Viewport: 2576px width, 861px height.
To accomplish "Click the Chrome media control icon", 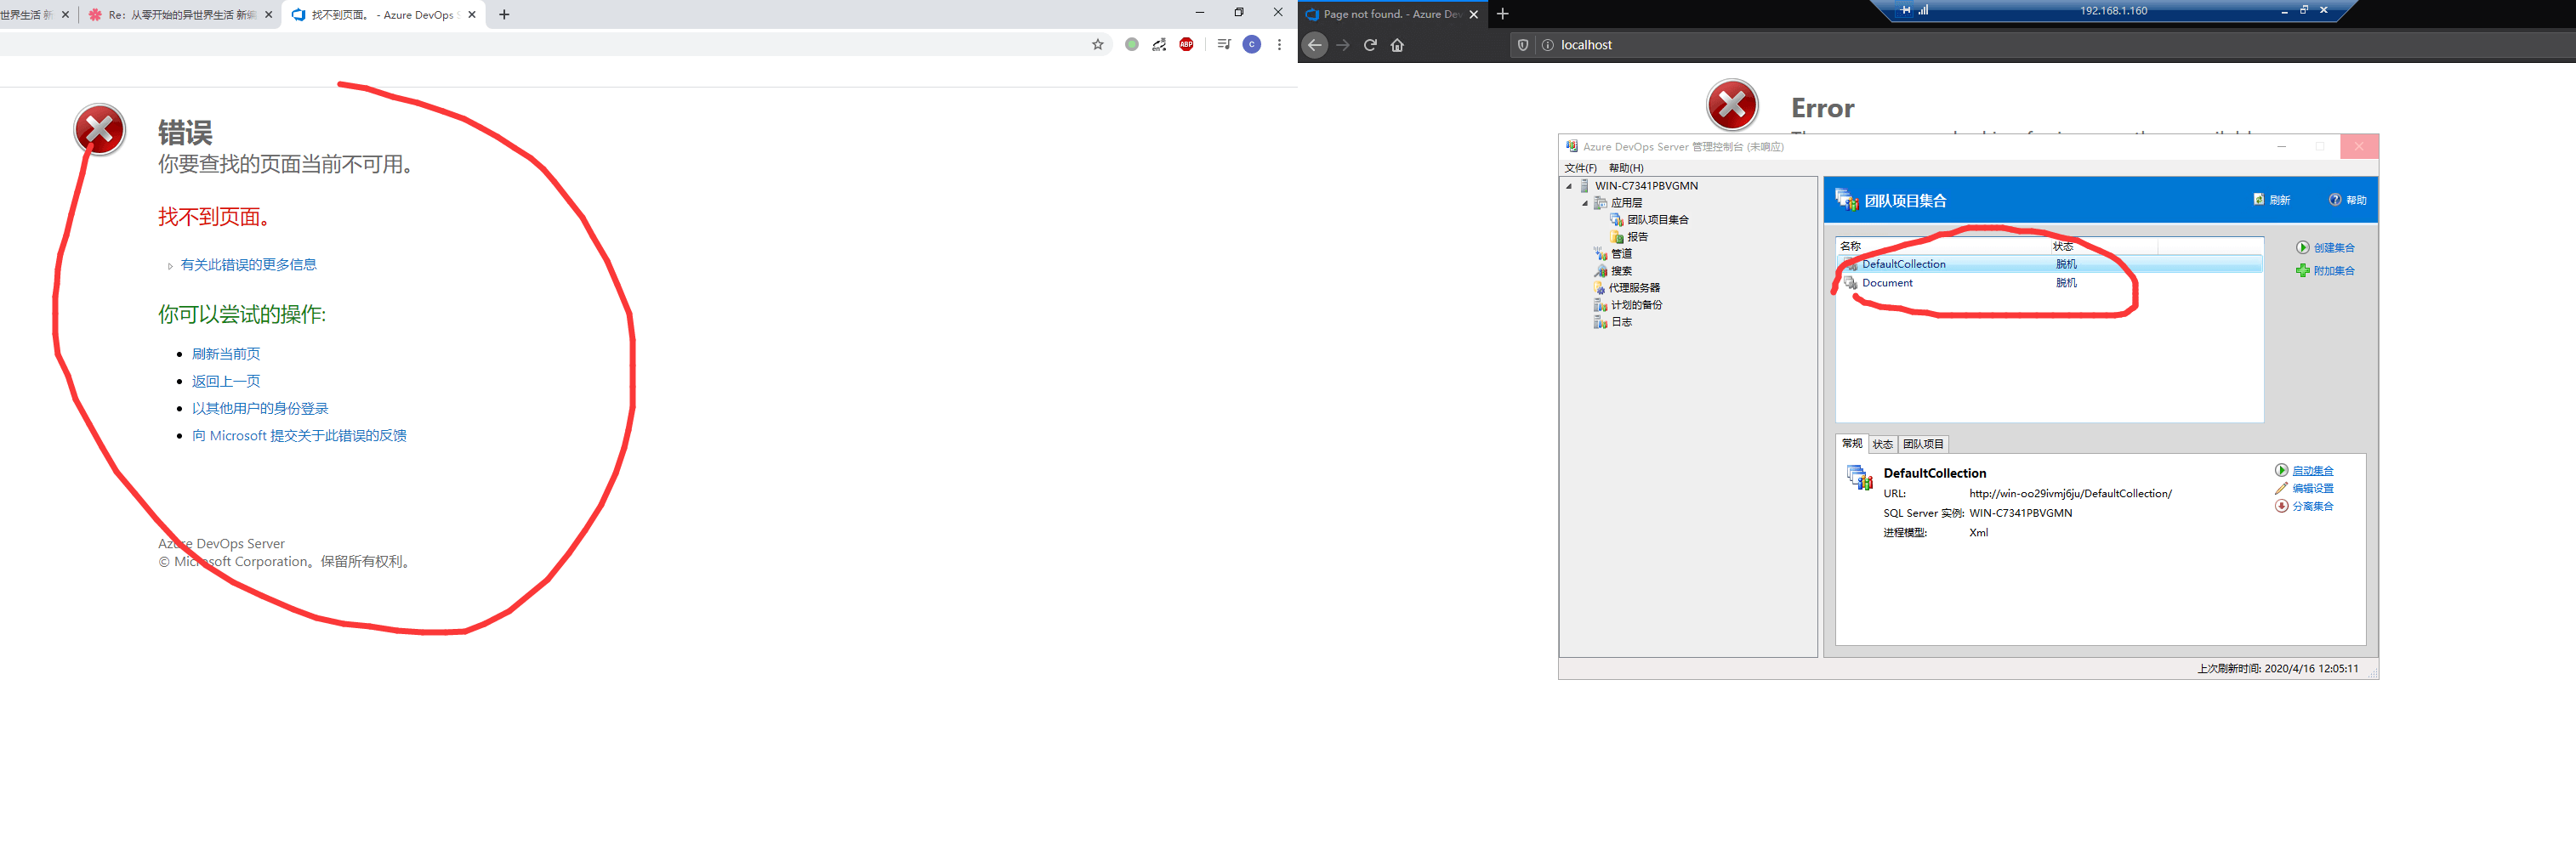I will [1223, 44].
